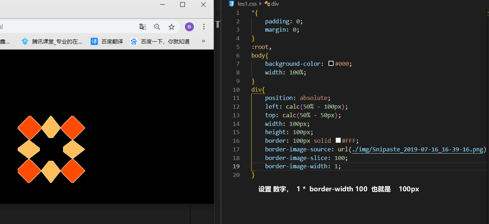This screenshot has height=224, width=489.
Task: Open Chrome's three-dot menu
Action: point(204,27)
